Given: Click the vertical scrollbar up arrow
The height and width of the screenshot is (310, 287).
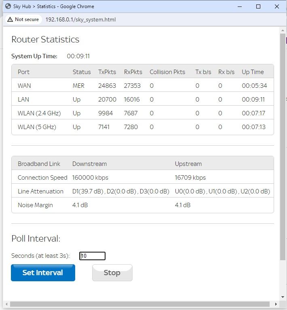Looking at the screenshot, I should pos(283,30).
